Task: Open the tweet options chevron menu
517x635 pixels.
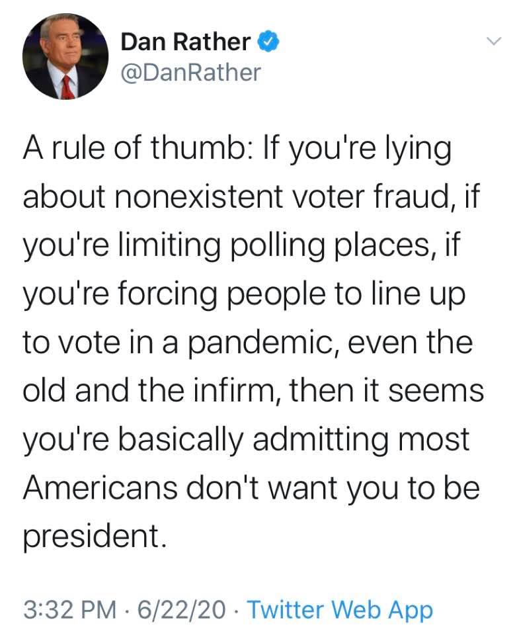Action: [x=493, y=41]
